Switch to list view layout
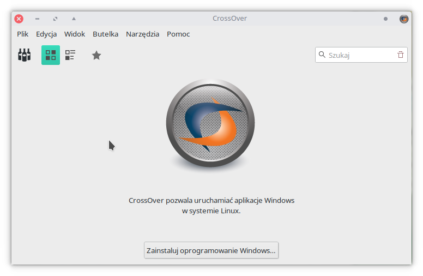The image size is (423, 276). pos(70,55)
